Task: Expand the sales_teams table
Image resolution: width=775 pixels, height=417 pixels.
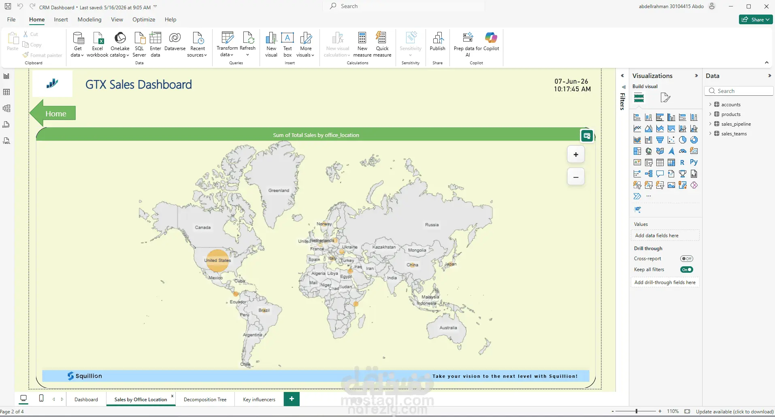Action: coord(710,133)
